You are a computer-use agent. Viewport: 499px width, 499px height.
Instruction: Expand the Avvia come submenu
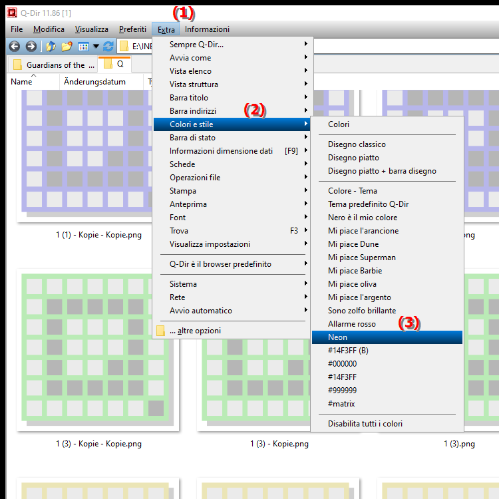tap(232, 58)
